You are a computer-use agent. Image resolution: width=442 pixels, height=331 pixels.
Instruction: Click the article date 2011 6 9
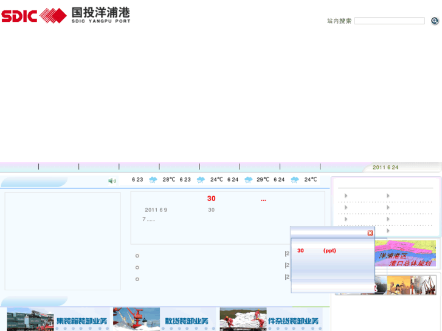coord(156,210)
